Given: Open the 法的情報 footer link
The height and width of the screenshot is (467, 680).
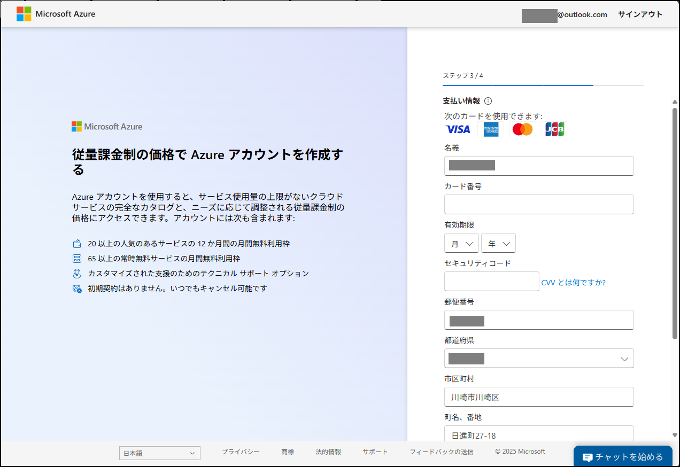Looking at the screenshot, I should pyautogui.click(x=328, y=452).
